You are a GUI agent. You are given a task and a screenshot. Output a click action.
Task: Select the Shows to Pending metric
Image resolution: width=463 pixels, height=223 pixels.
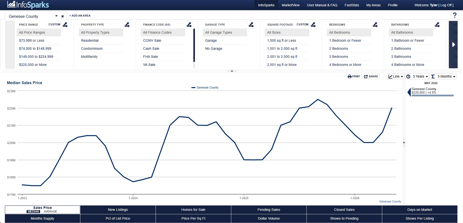[x=344, y=218]
